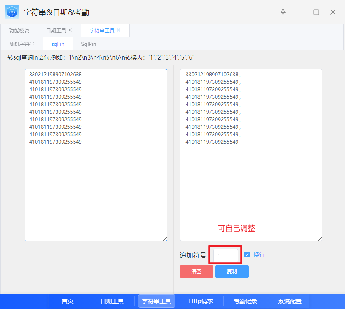Click last output line without trailing comma

pos(212,142)
